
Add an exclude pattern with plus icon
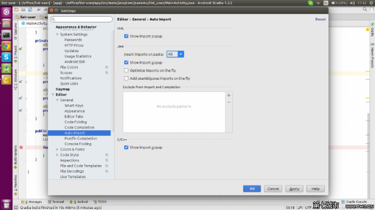(229, 96)
